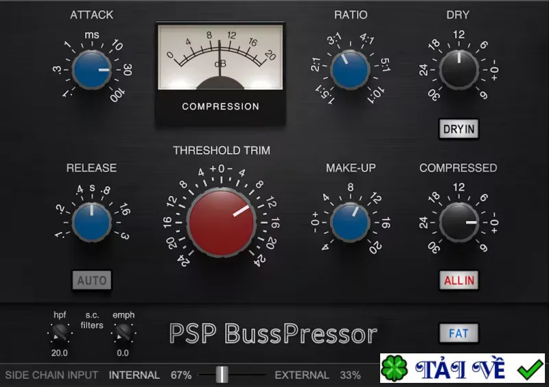Click the blue Attack knob
The height and width of the screenshot is (387, 549).
(x=92, y=70)
